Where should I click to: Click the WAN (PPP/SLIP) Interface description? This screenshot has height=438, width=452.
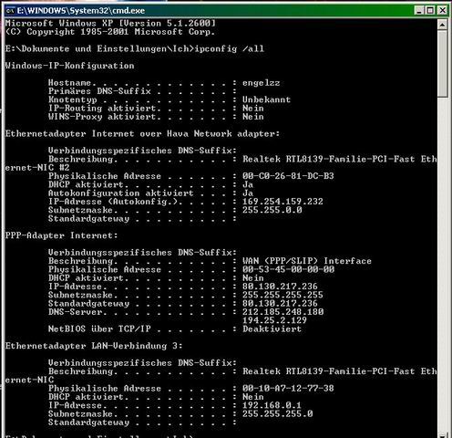(307, 261)
